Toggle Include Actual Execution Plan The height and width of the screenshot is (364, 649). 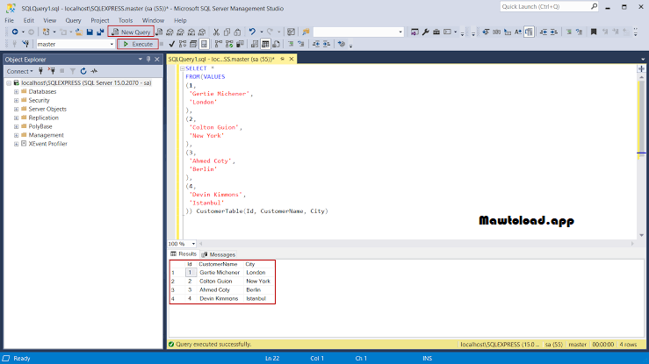pyautogui.click(x=218, y=44)
